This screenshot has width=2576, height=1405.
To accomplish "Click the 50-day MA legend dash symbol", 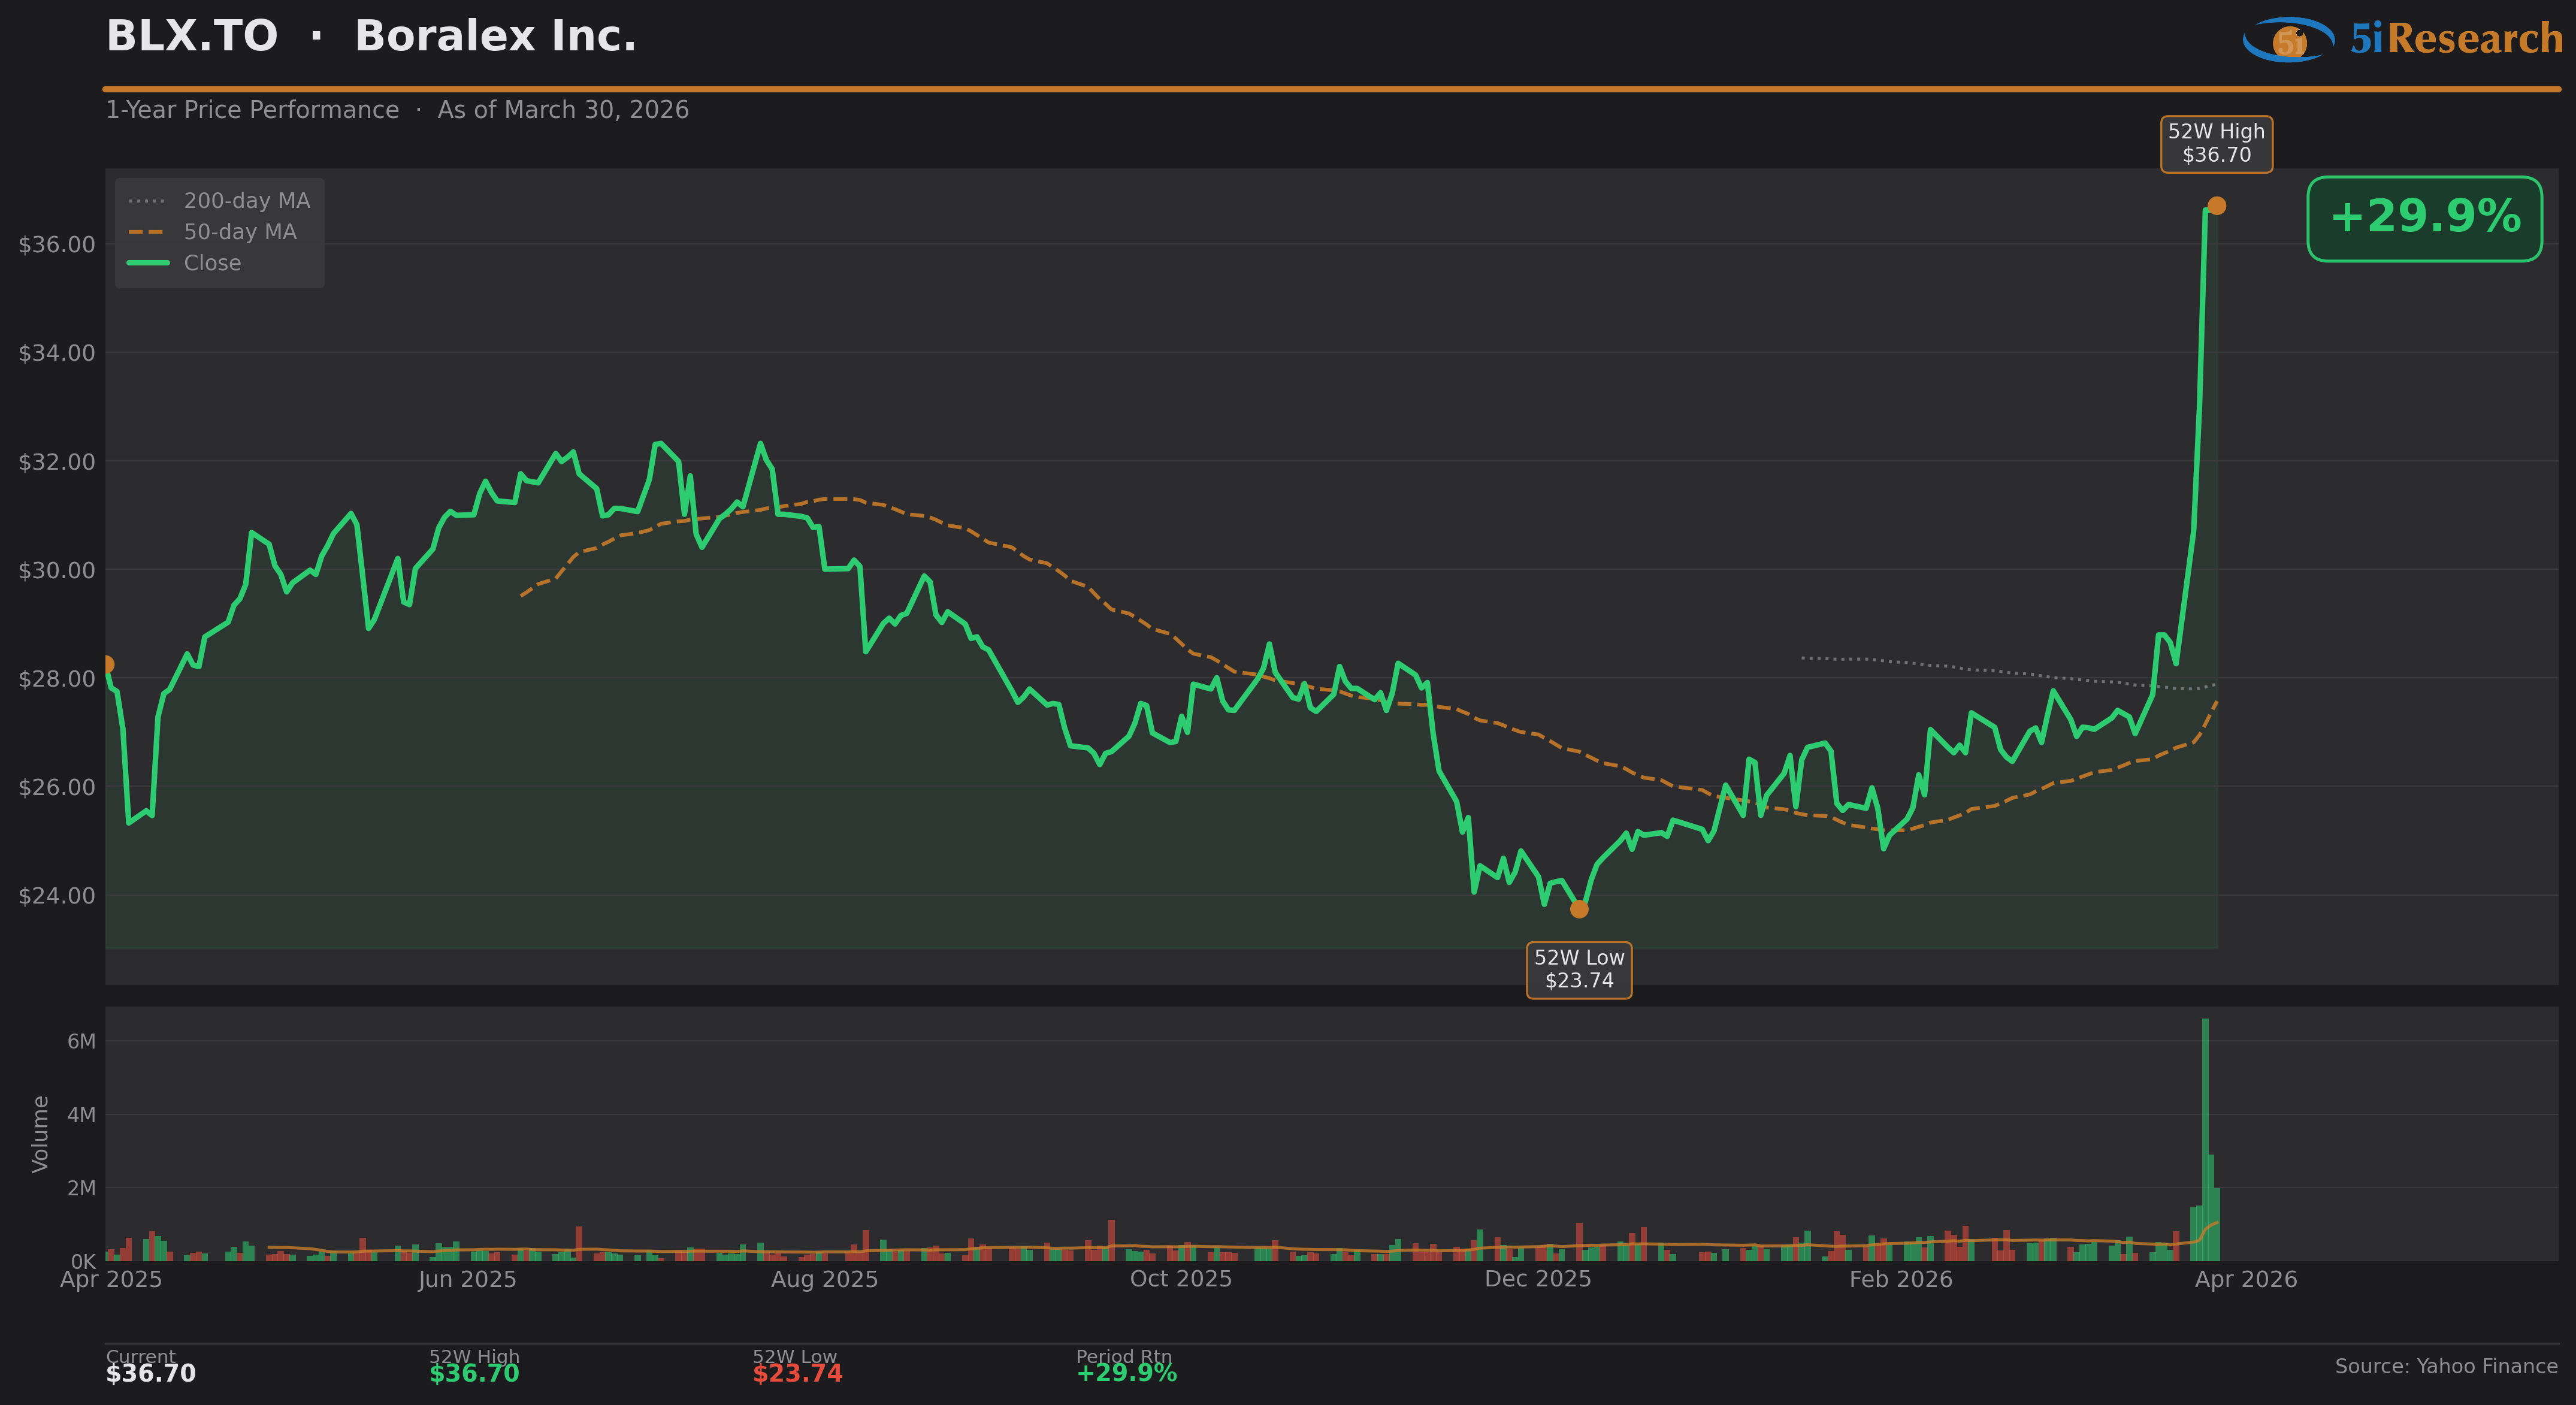I will click(147, 232).
